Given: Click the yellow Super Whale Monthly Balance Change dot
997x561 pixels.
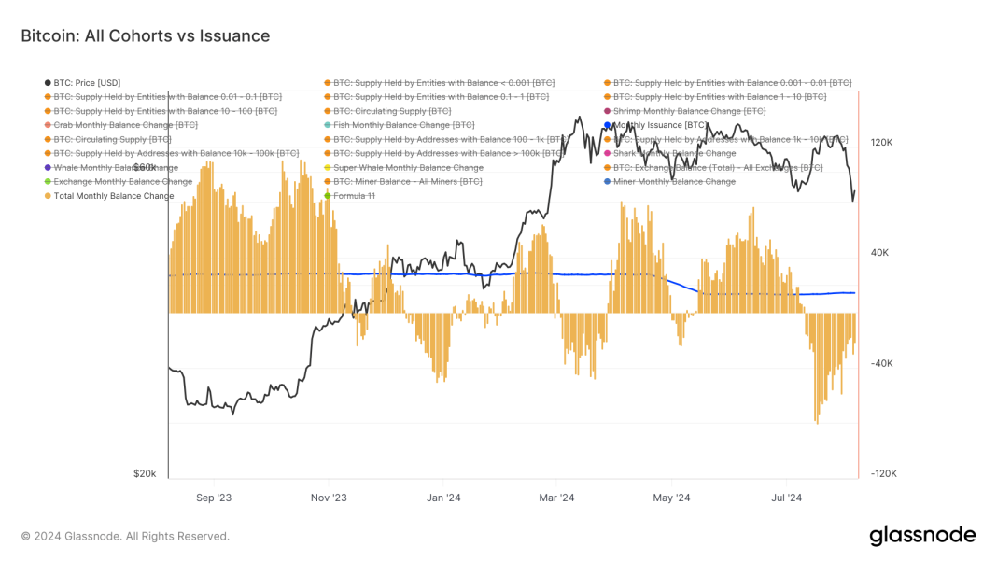Looking at the screenshot, I should [328, 167].
